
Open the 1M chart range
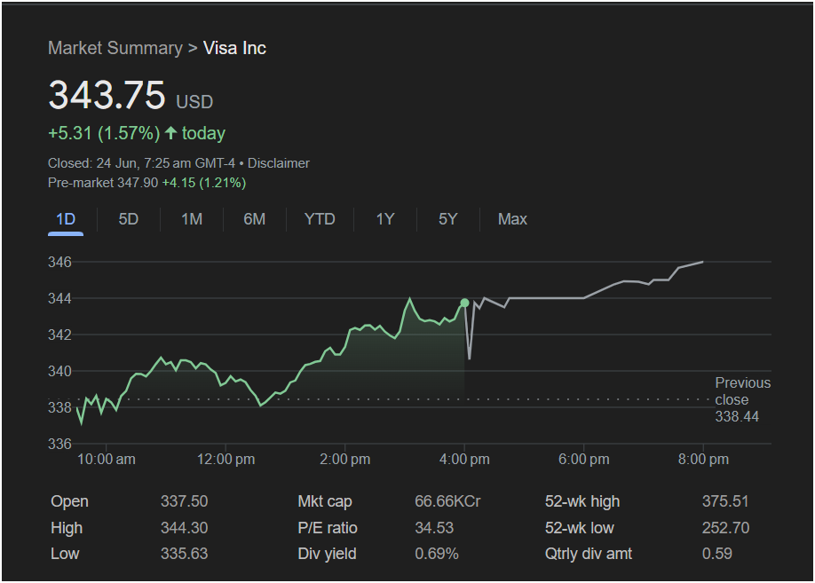[x=192, y=219]
